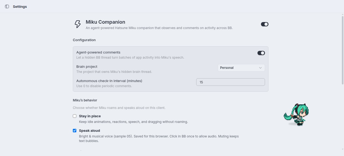Enable the Stay in place checkbox
Image resolution: width=344 pixels, height=156 pixels.
[75, 116]
